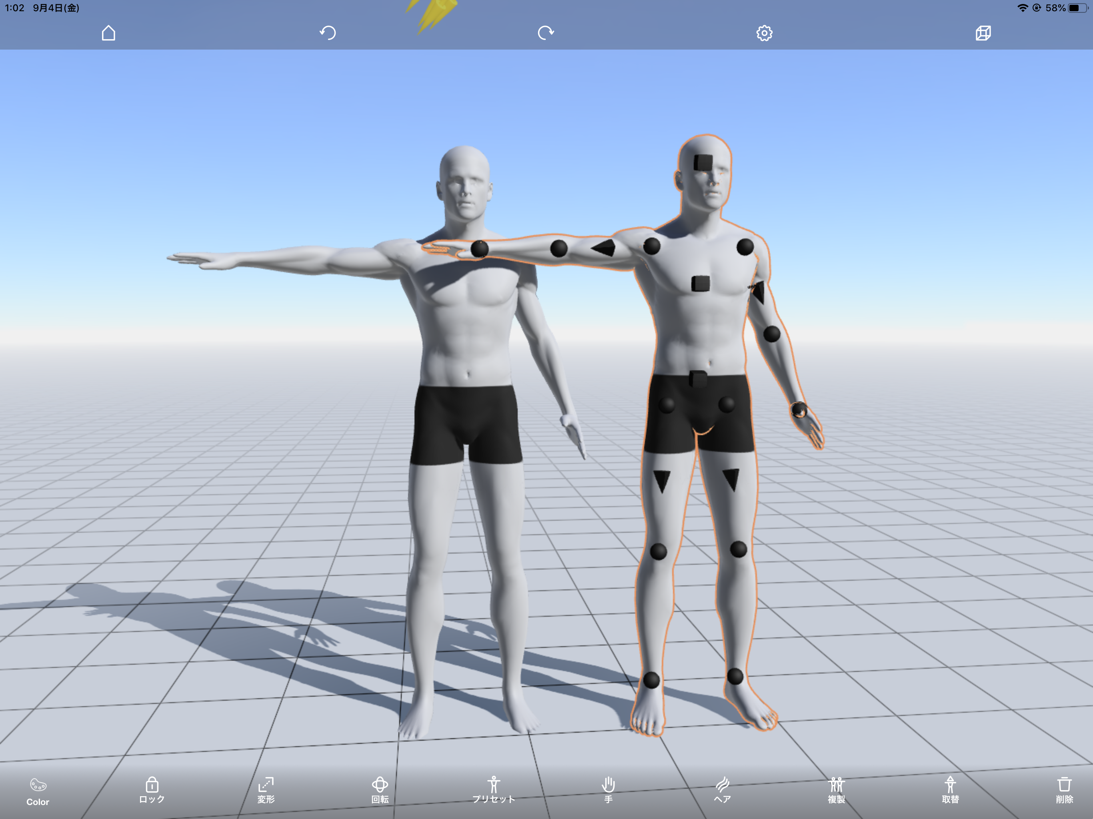The height and width of the screenshot is (819, 1093).
Task: Open the プリセット pose presets
Action: (494, 790)
